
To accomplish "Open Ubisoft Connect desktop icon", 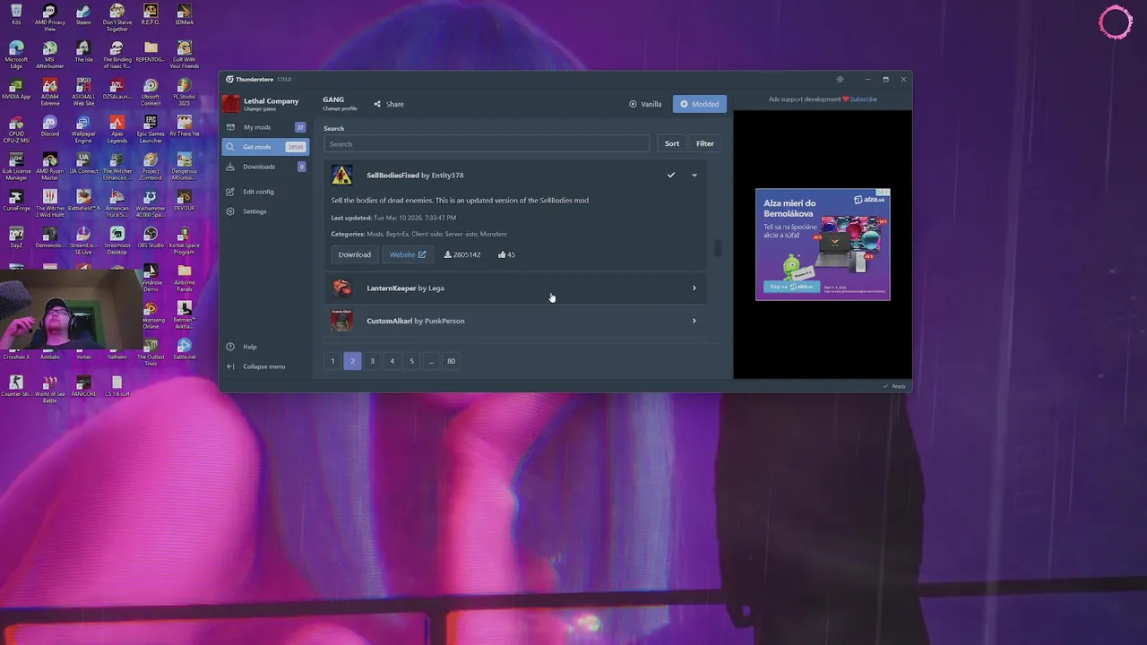I will [x=151, y=92].
